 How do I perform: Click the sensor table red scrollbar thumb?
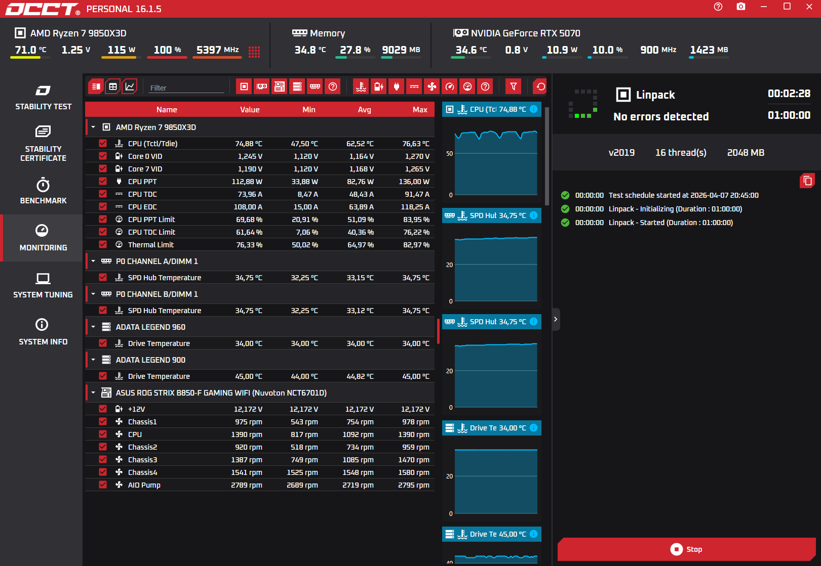(438, 331)
